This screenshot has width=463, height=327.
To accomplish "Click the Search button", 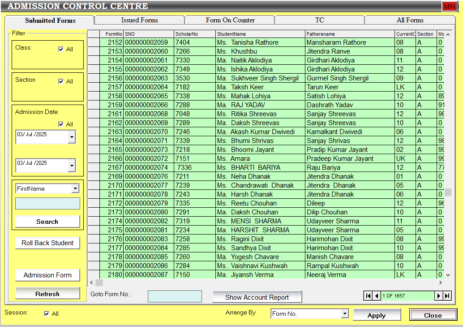I will pyautogui.click(x=47, y=222).
